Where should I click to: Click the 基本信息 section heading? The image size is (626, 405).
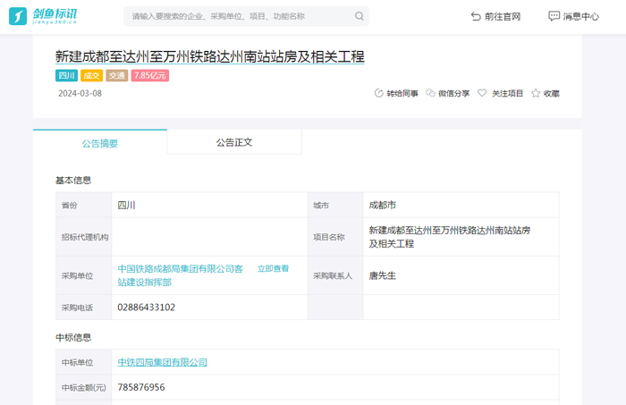(x=73, y=181)
